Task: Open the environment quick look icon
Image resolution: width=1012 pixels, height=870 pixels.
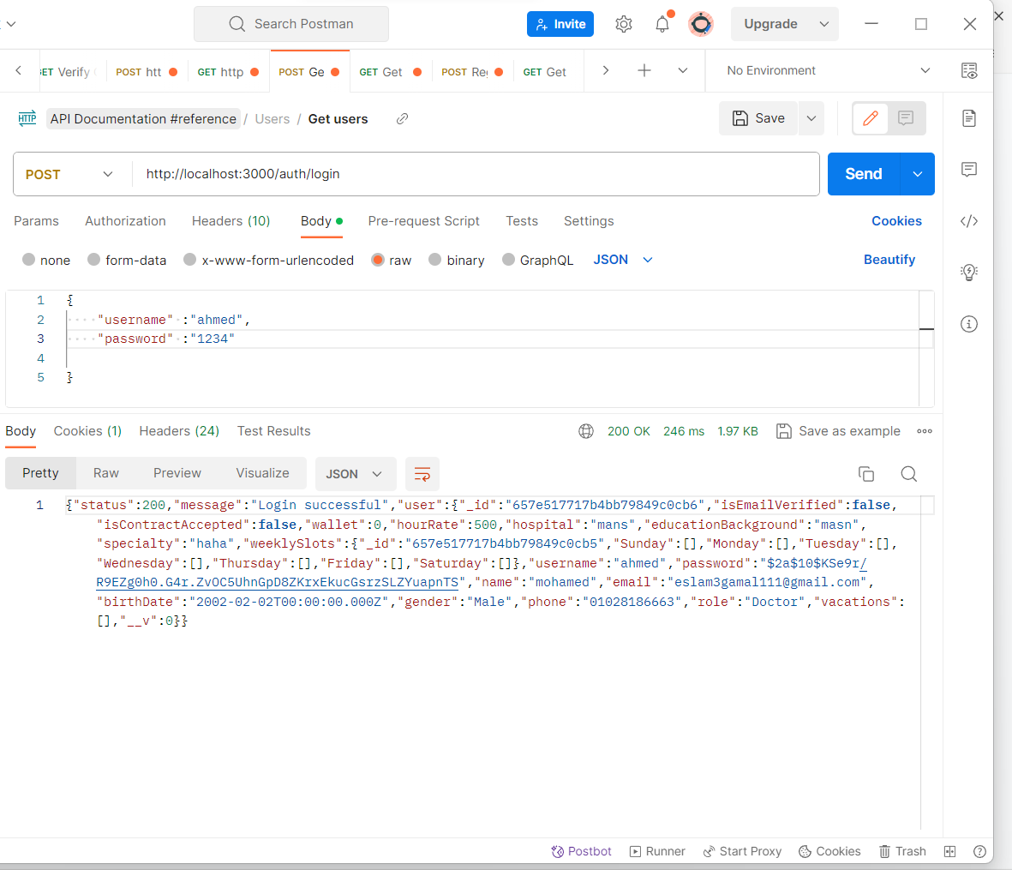Action: point(969,71)
